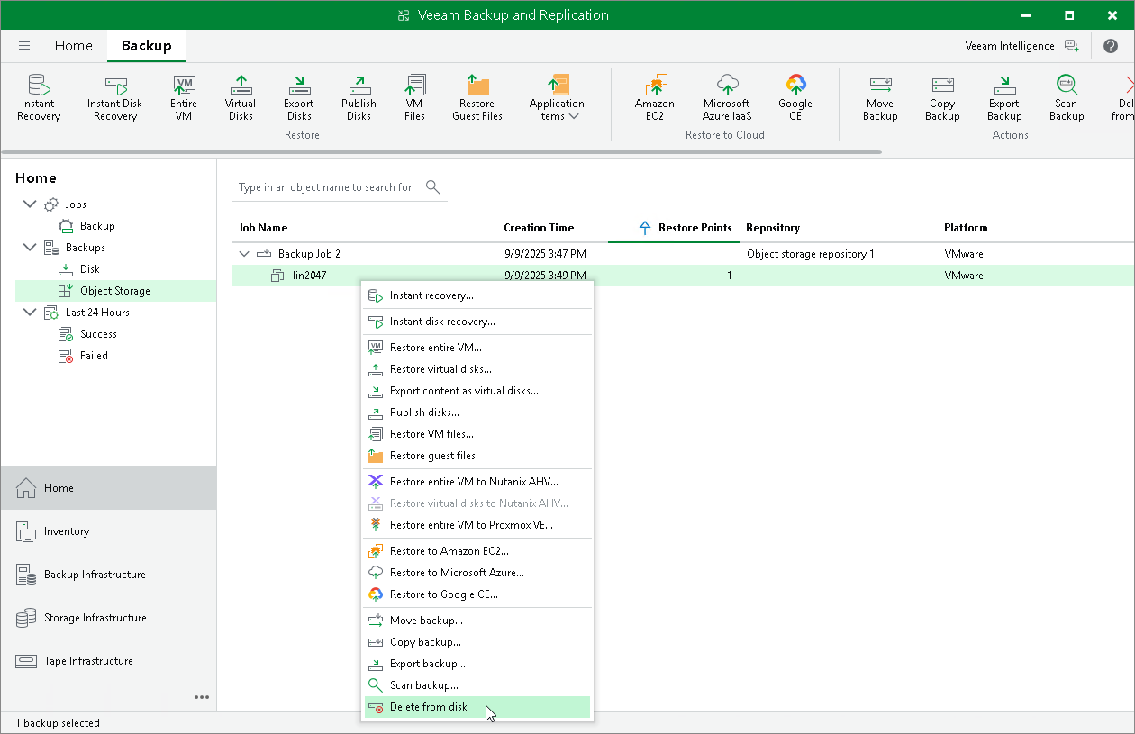Sort by Creation Time column header
This screenshot has width=1135, height=734.
click(x=539, y=228)
